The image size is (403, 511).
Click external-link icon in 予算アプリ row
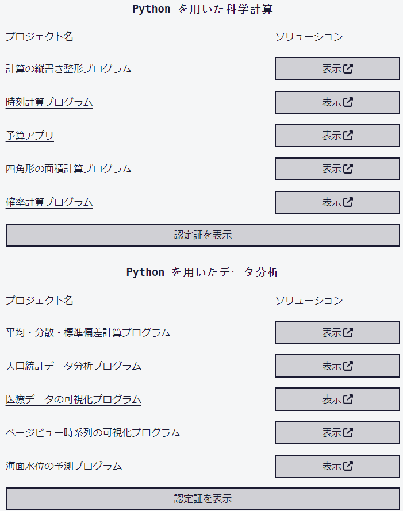(348, 135)
